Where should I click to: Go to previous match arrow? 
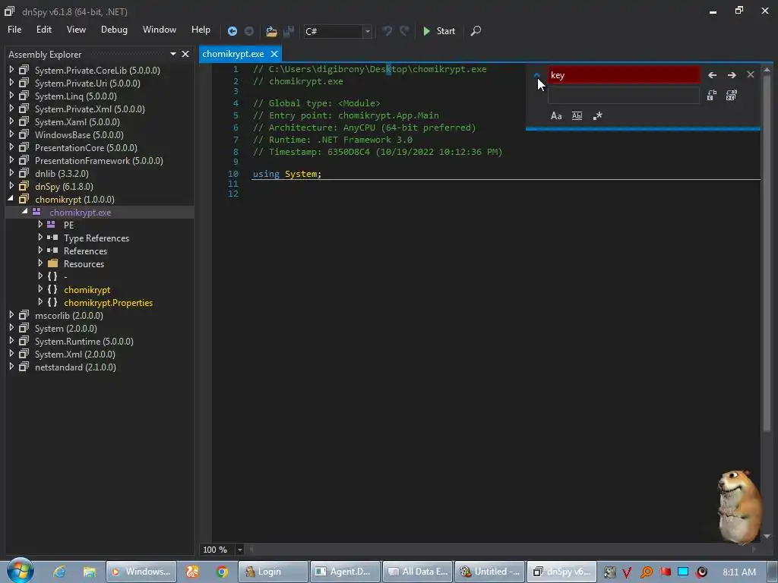click(x=712, y=75)
